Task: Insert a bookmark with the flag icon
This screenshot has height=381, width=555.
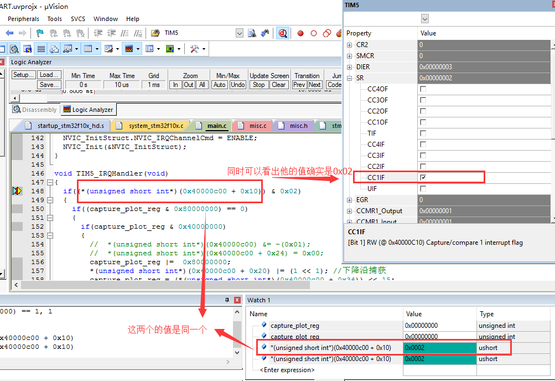Action: pyautogui.click(x=40, y=33)
